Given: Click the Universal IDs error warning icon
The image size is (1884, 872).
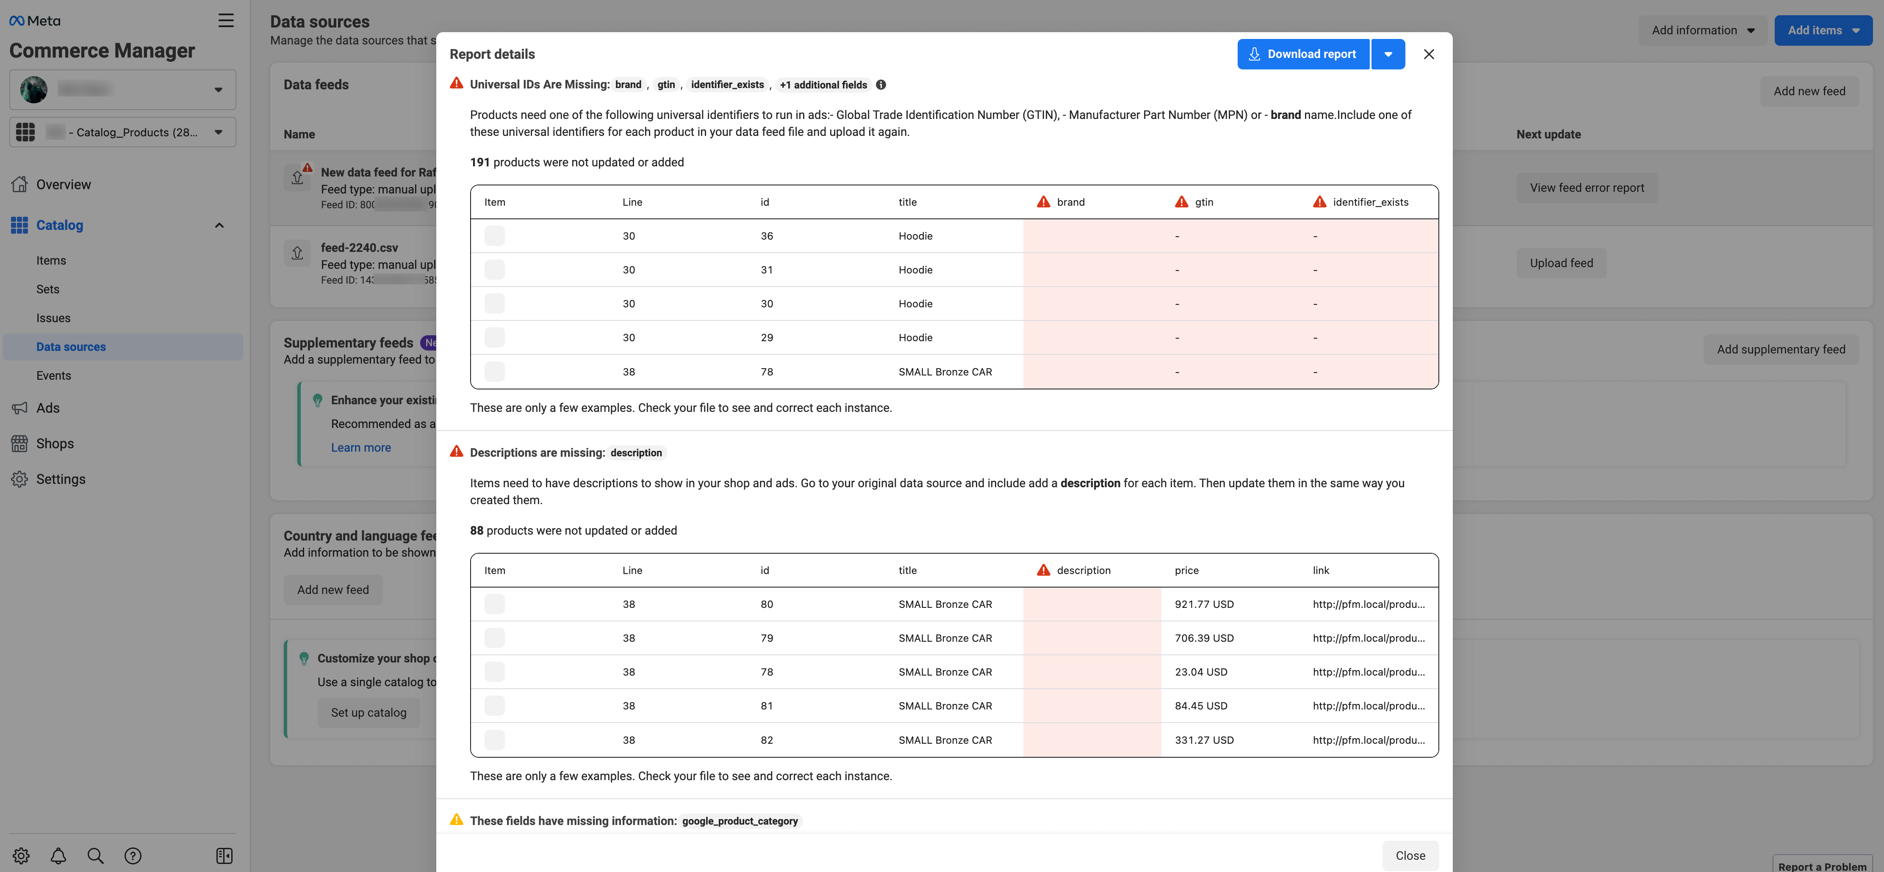Looking at the screenshot, I should pos(456,83).
